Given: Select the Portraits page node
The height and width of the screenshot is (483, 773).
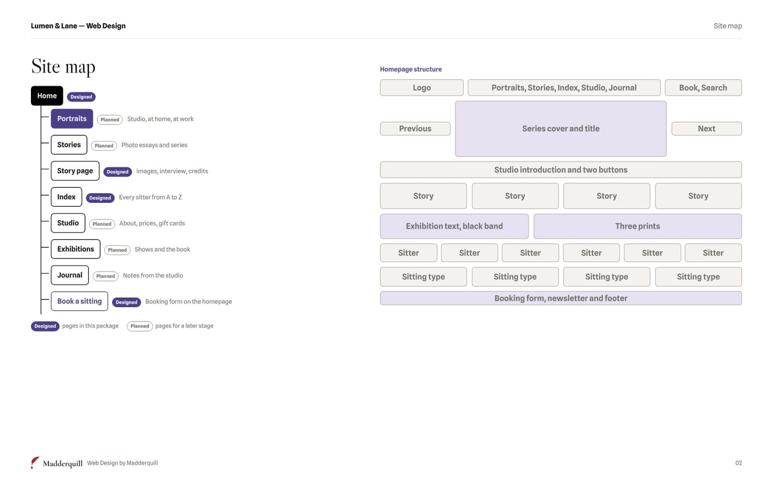Looking at the screenshot, I should (72, 119).
